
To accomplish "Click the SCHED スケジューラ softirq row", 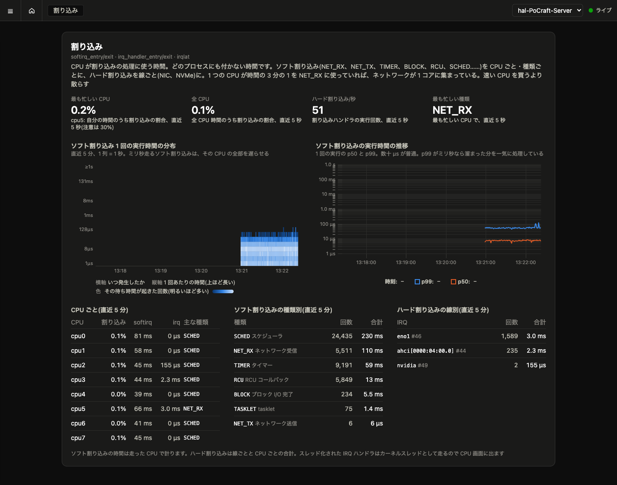I will (x=308, y=336).
